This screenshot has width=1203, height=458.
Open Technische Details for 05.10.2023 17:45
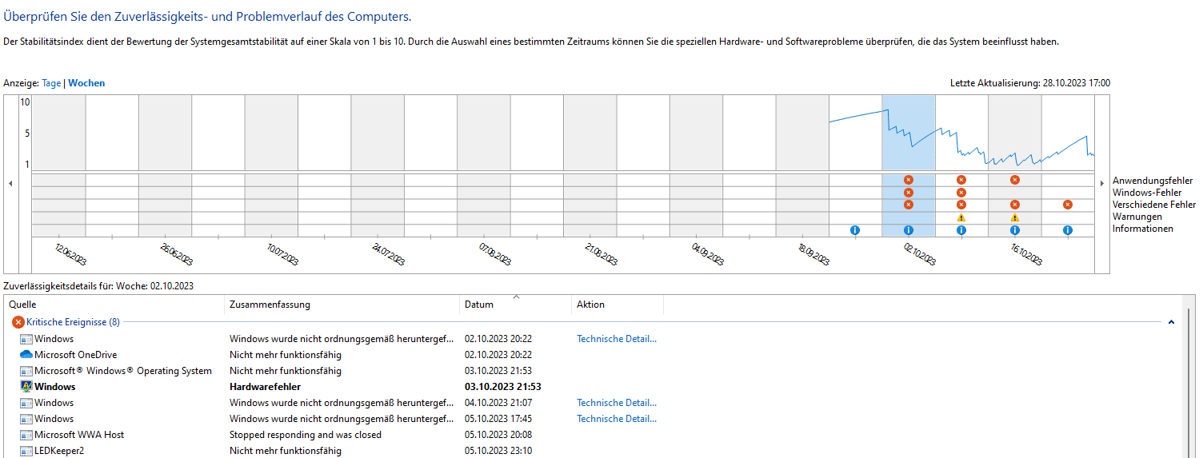click(617, 419)
